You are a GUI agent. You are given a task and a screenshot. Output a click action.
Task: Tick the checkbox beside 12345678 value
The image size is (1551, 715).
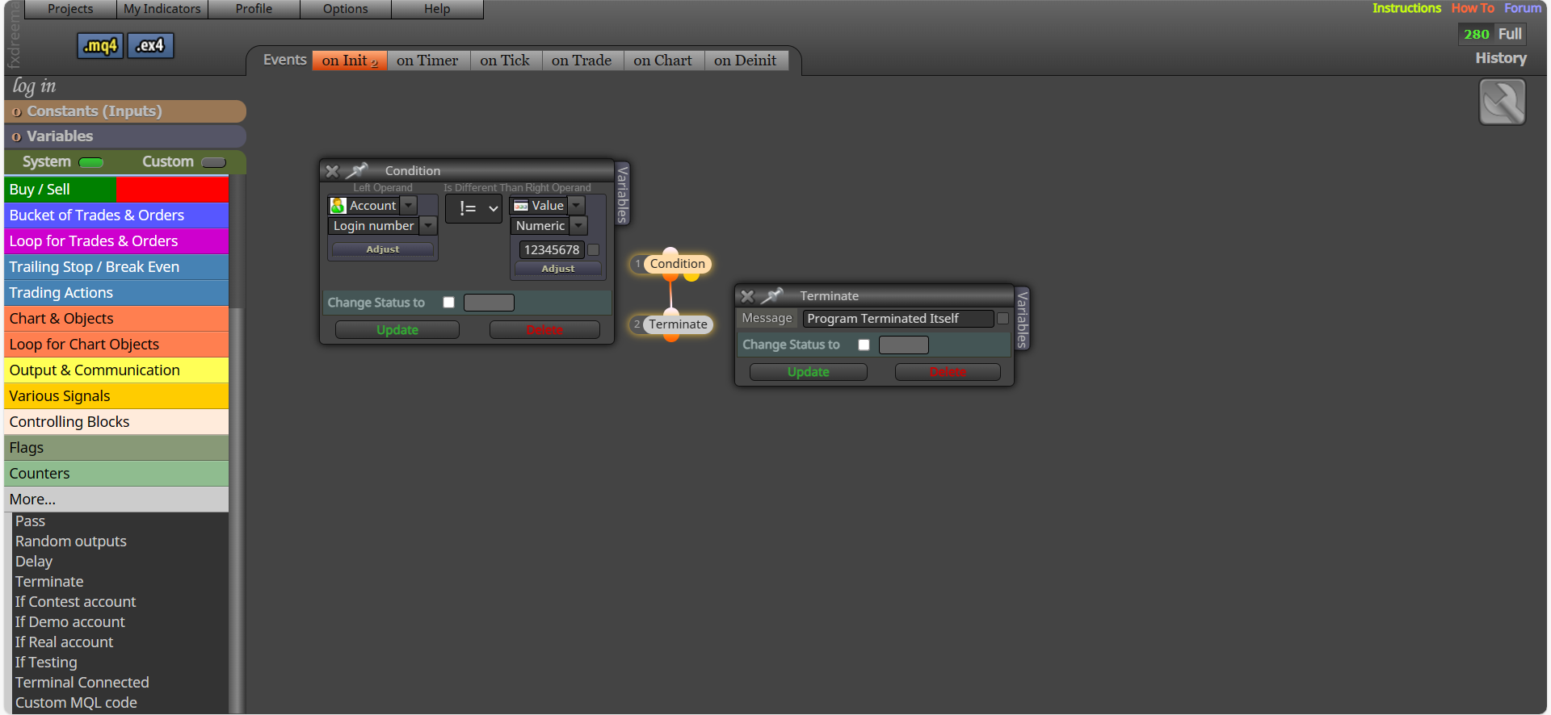593,250
